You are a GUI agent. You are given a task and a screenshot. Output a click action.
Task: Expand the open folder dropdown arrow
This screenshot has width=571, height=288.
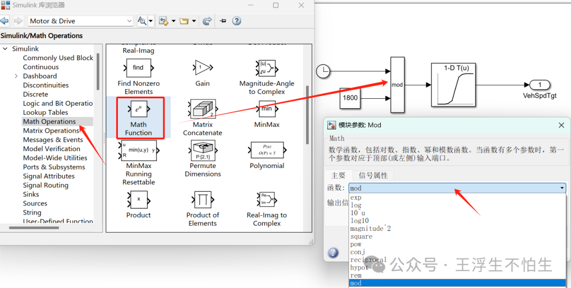tap(194, 21)
